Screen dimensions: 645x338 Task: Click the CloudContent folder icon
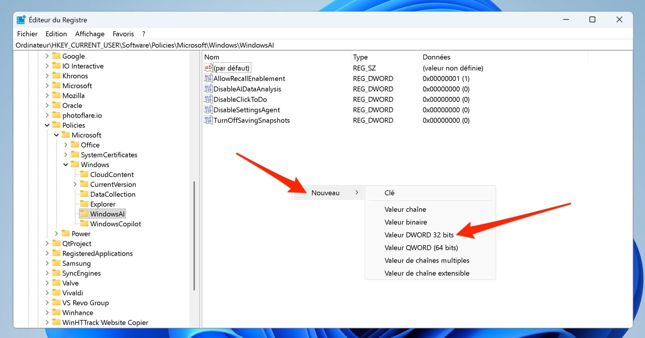coord(84,174)
